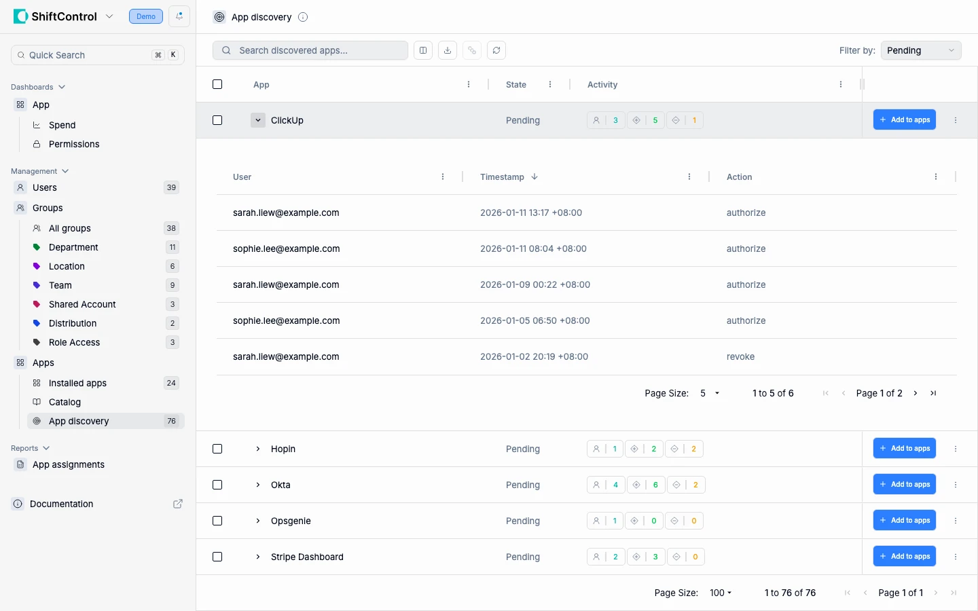This screenshot has height=611, width=978.
Task: Tick the checkbox for the ClickUp row
Action: click(217, 120)
